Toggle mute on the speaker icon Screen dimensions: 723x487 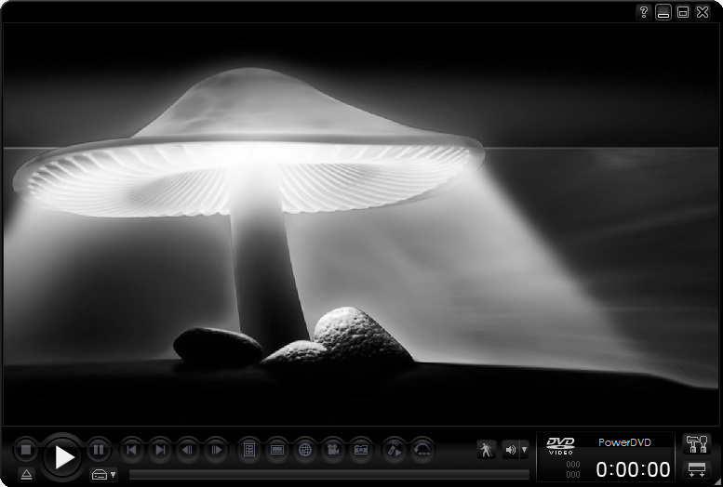point(510,450)
